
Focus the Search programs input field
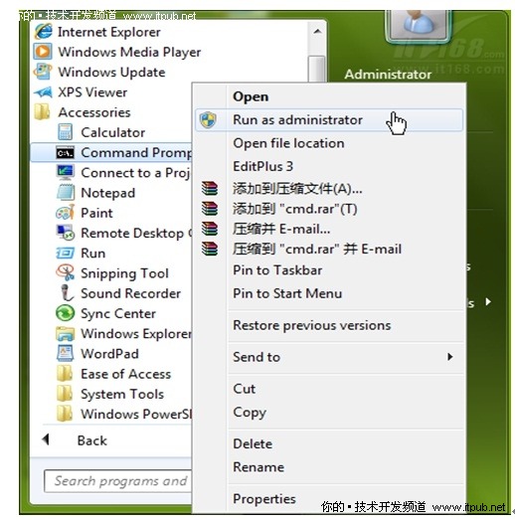coord(118,481)
